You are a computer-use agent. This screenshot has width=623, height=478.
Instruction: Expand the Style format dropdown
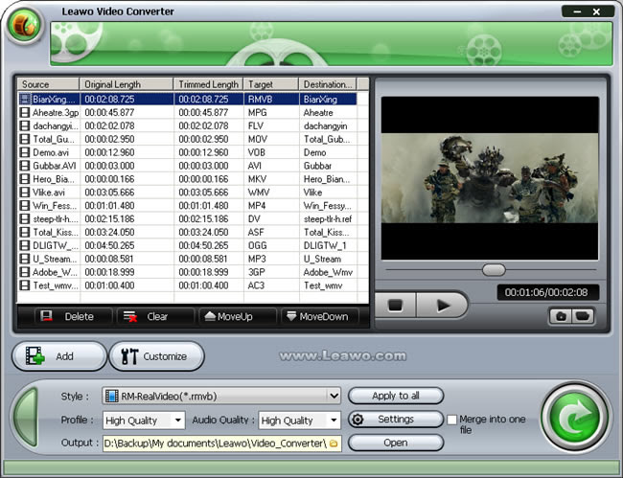pyautogui.click(x=334, y=396)
